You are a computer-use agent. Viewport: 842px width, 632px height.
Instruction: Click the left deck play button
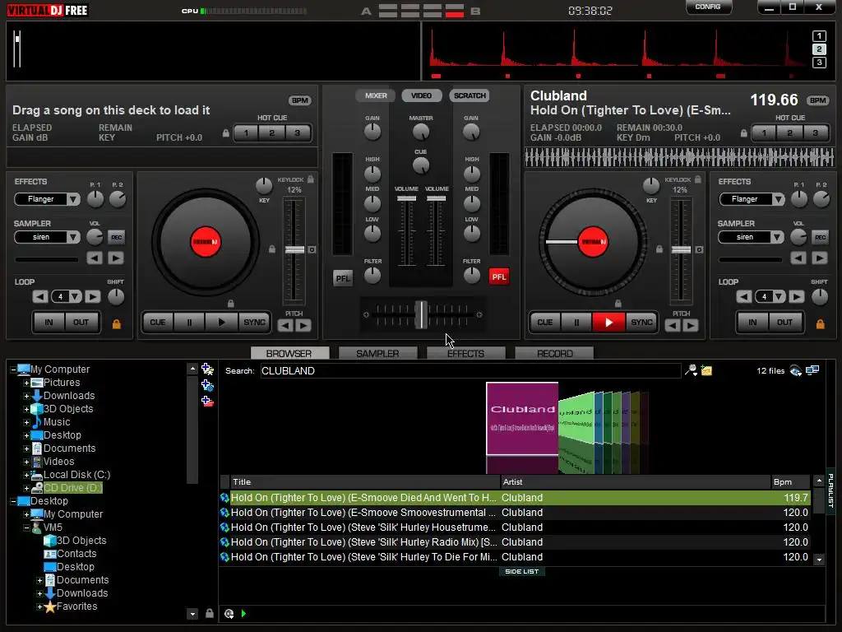(x=221, y=323)
